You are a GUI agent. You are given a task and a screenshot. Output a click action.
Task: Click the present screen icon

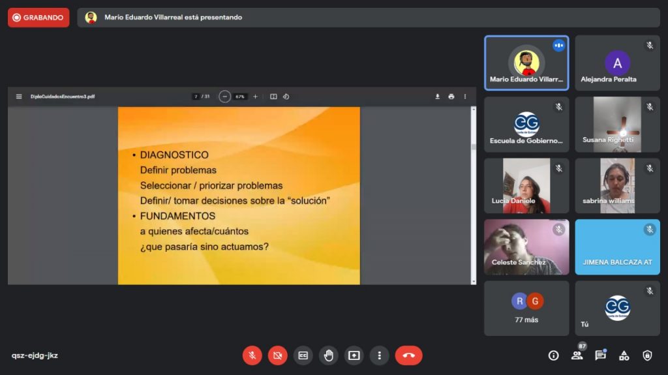coord(354,355)
